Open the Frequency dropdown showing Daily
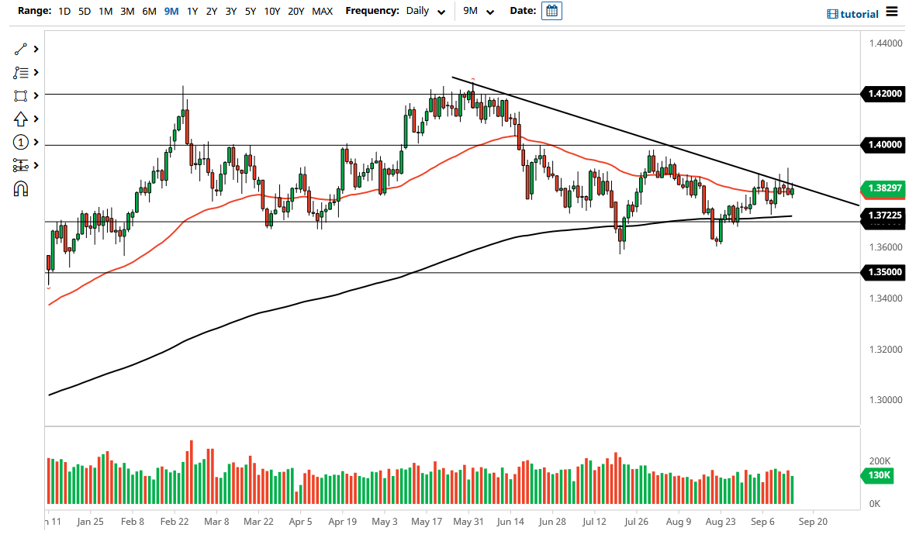This screenshot has width=916, height=538. click(x=423, y=12)
